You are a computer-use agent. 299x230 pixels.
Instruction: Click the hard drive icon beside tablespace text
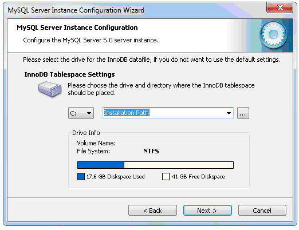pos(50,89)
